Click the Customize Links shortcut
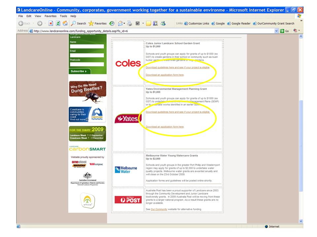 click(x=196, y=23)
